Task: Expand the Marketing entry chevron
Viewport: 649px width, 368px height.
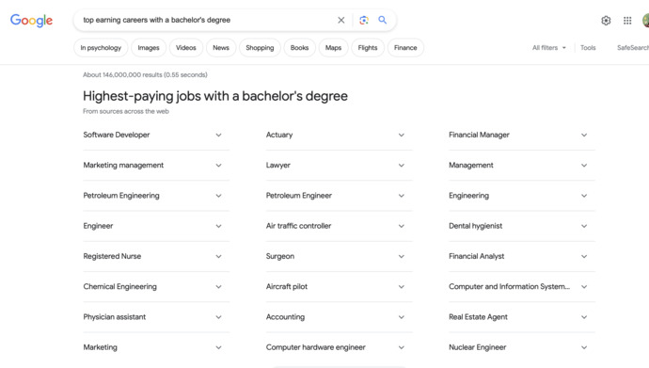Action: (x=218, y=347)
